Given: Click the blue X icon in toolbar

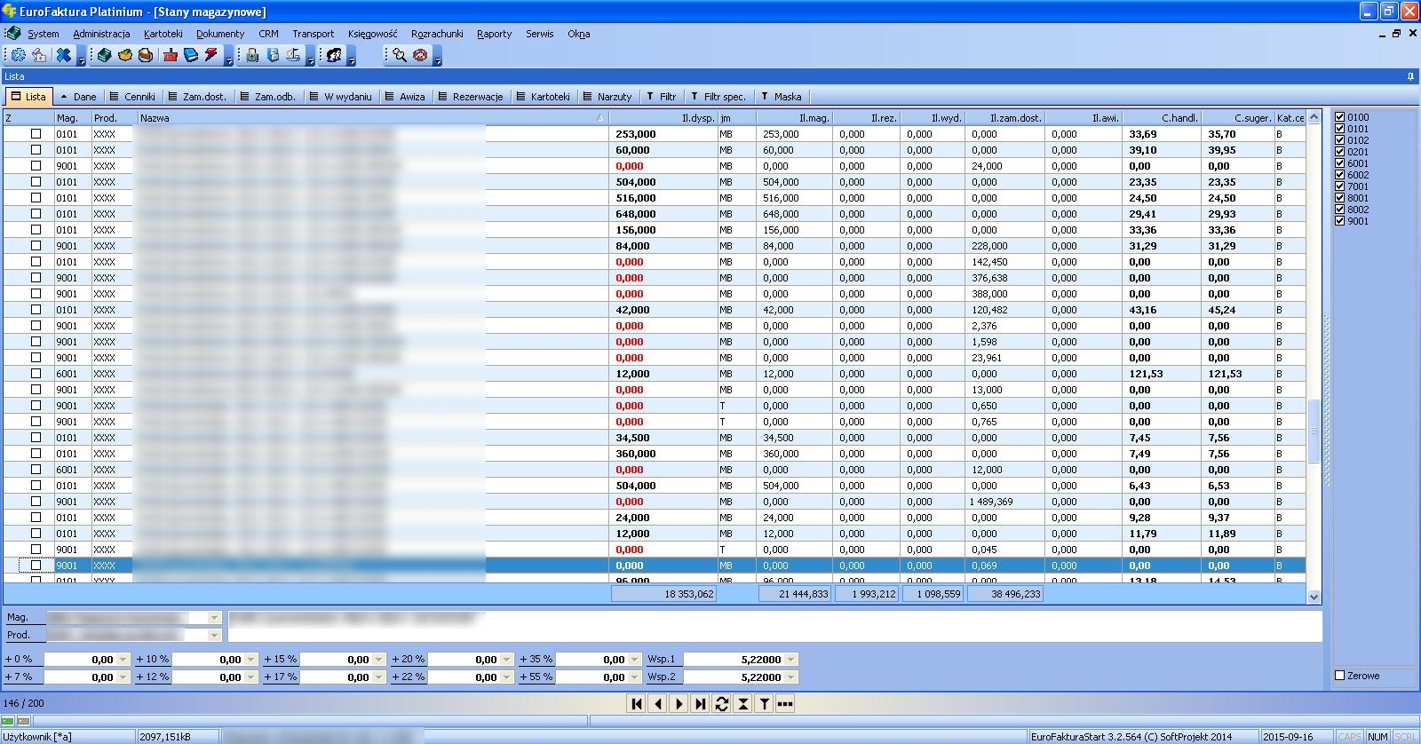Looking at the screenshot, I should point(63,55).
